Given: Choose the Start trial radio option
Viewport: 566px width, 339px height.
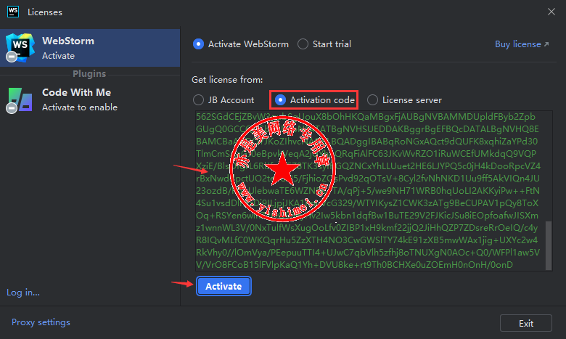Looking at the screenshot, I should point(324,44).
